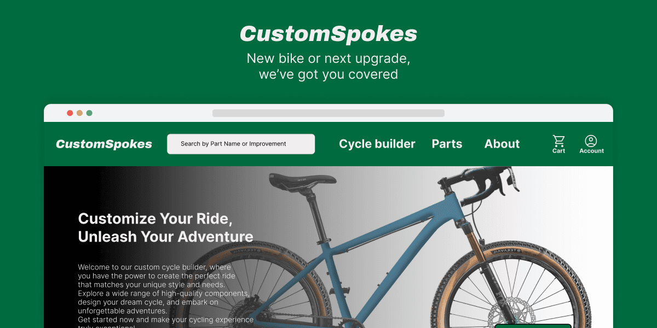This screenshot has width=657, height=328.
Task: Click the large CustomSpokes title at top
Action: coord(328,34)
